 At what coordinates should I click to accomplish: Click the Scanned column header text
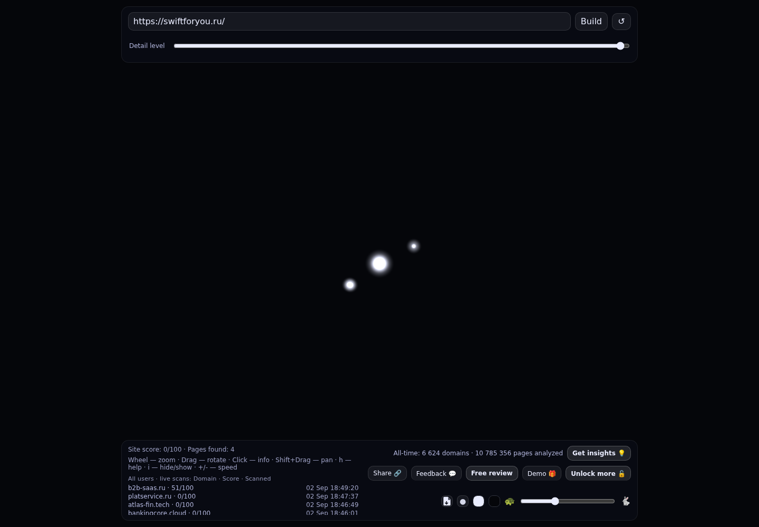[258, 479]
